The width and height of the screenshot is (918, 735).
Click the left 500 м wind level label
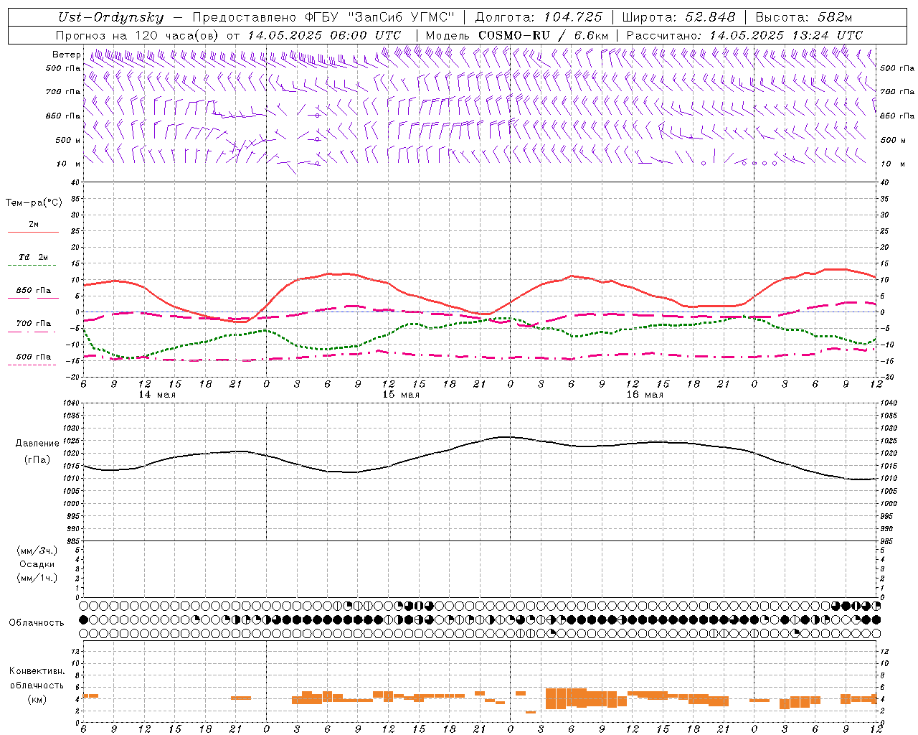68,140
